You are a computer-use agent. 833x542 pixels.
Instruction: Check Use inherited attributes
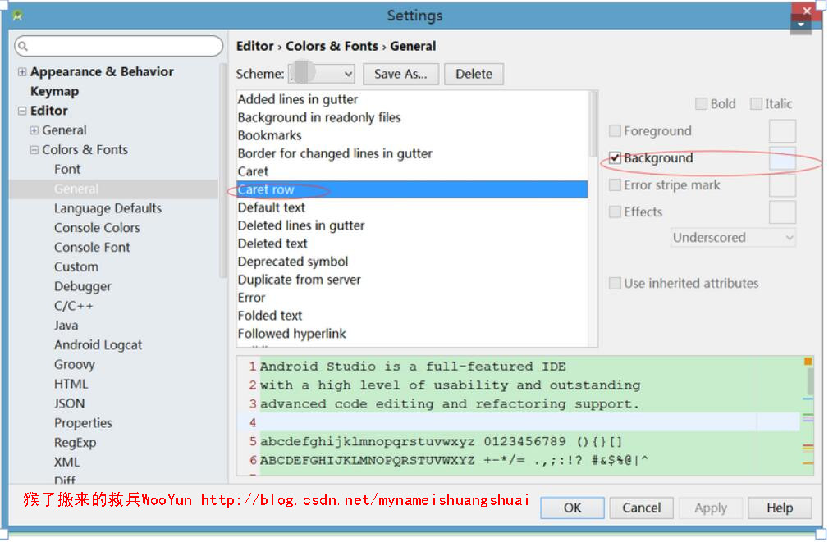pos(615,283)
